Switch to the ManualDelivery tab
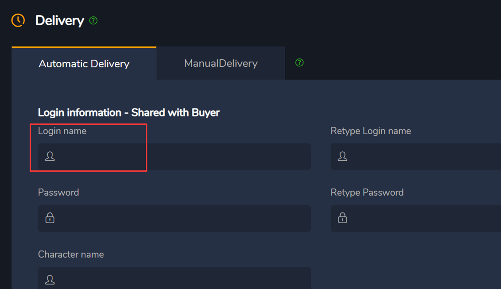The width and height of the screenshot is (501, 289). pyautogui.click(x=221, y=63)
